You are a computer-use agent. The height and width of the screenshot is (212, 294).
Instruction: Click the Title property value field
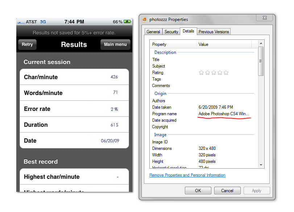(226, 60)
